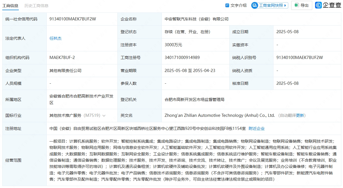Expand the 工商官网快照 arrow

click(285, 5)
